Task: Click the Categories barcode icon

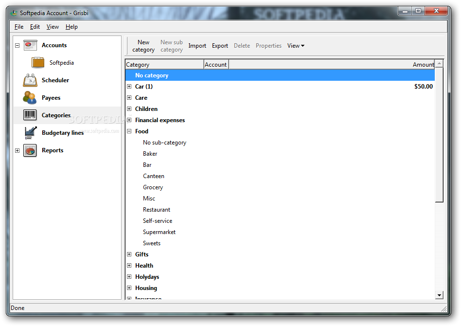Action: click(x=30, y=115)
